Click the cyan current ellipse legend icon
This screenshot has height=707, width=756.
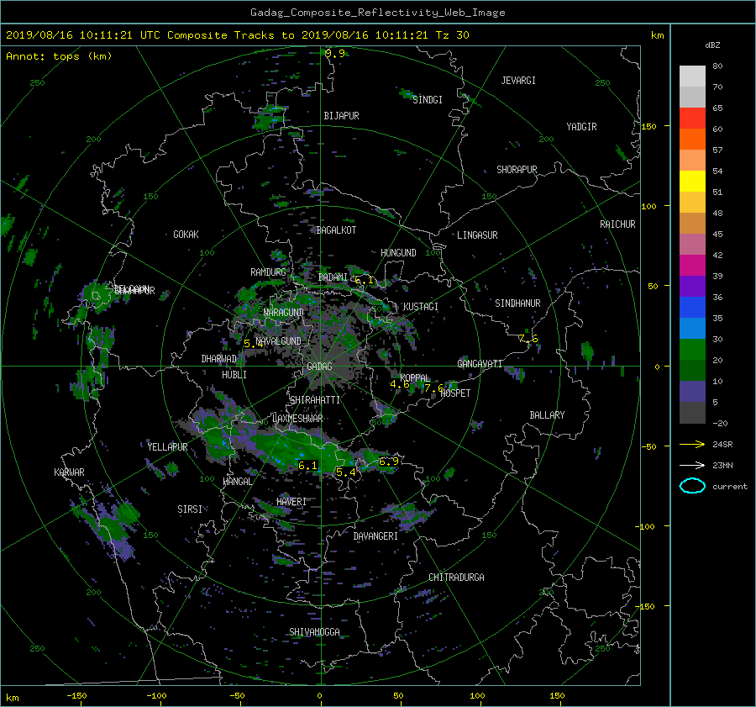pos(692,486)
